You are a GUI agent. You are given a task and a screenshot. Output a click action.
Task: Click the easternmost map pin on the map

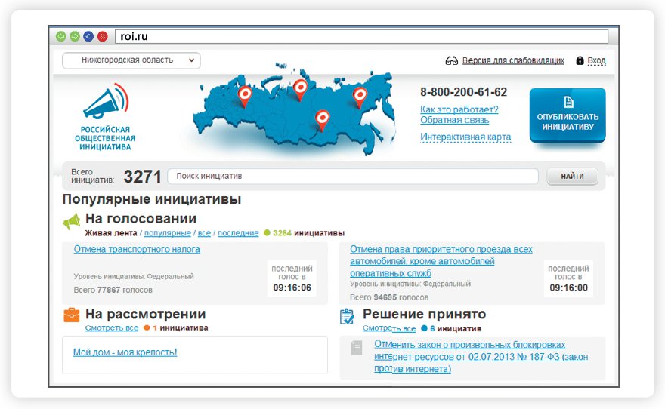360,97
